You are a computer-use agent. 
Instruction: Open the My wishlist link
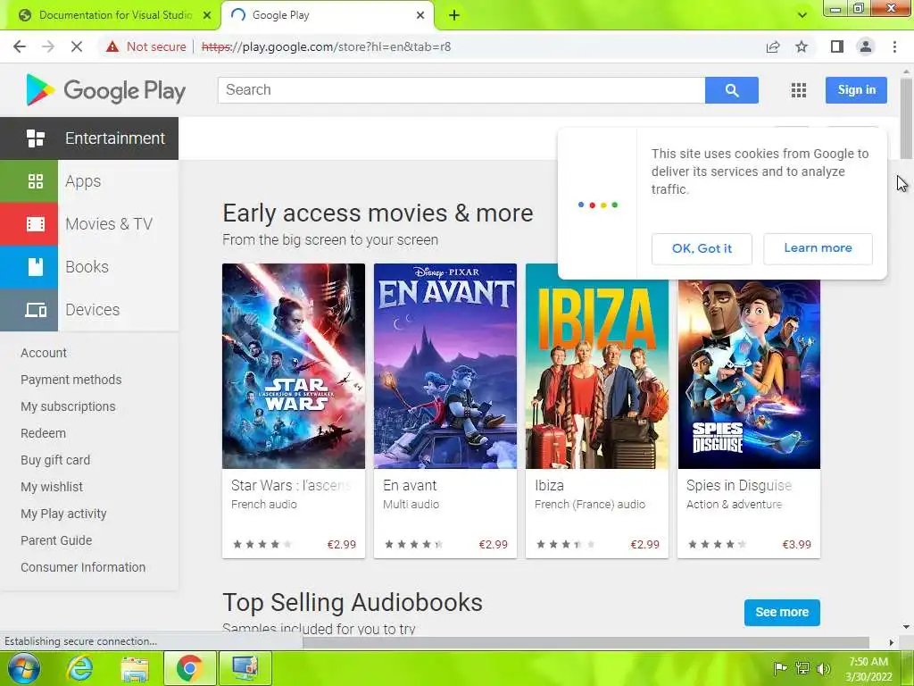point(52,487)
